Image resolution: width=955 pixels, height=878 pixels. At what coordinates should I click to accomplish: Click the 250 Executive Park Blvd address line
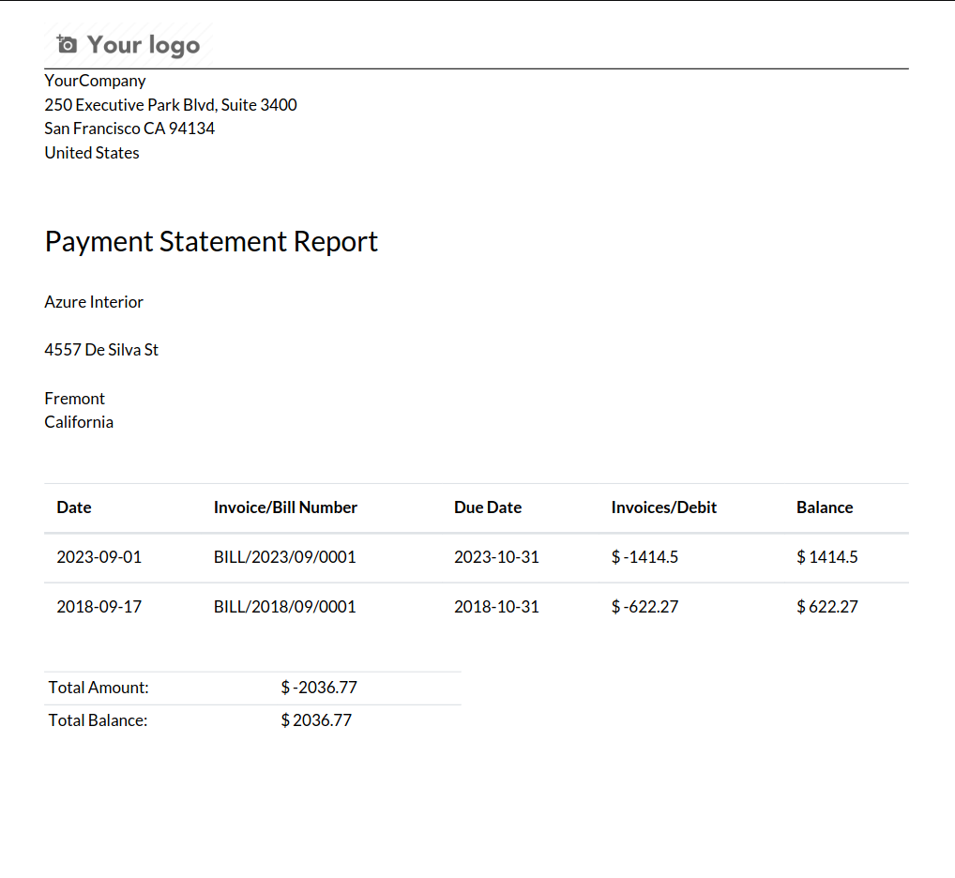pos(171,105)
